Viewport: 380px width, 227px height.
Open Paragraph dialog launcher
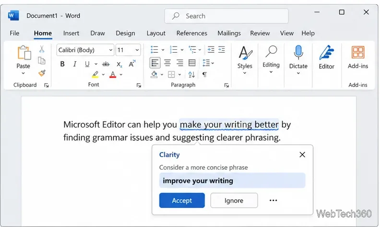point(226,85)
